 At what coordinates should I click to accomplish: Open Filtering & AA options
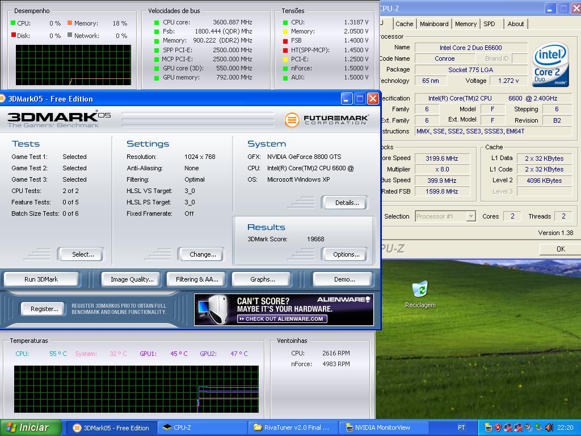click(x=197, y=279)
